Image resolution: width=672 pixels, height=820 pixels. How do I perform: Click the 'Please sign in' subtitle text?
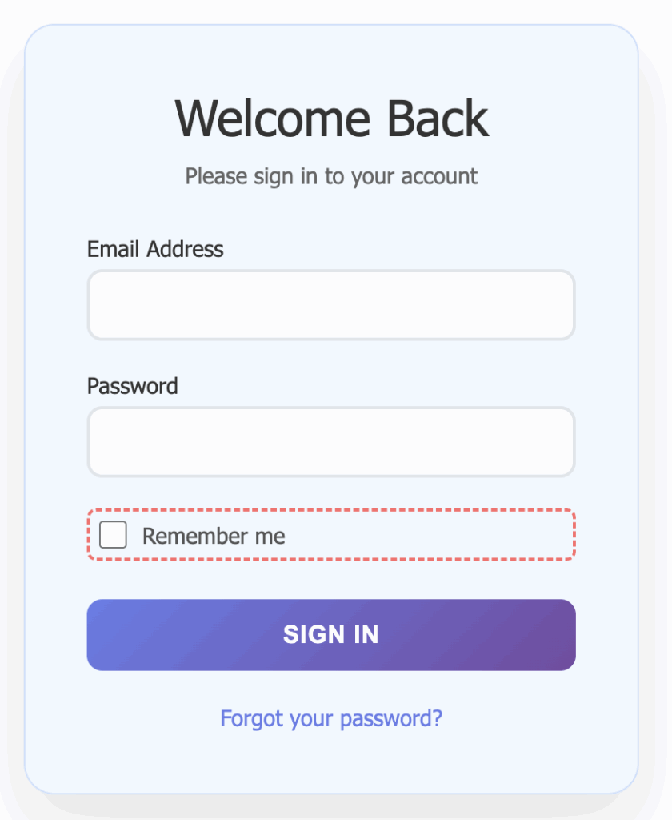click(331, 176)
